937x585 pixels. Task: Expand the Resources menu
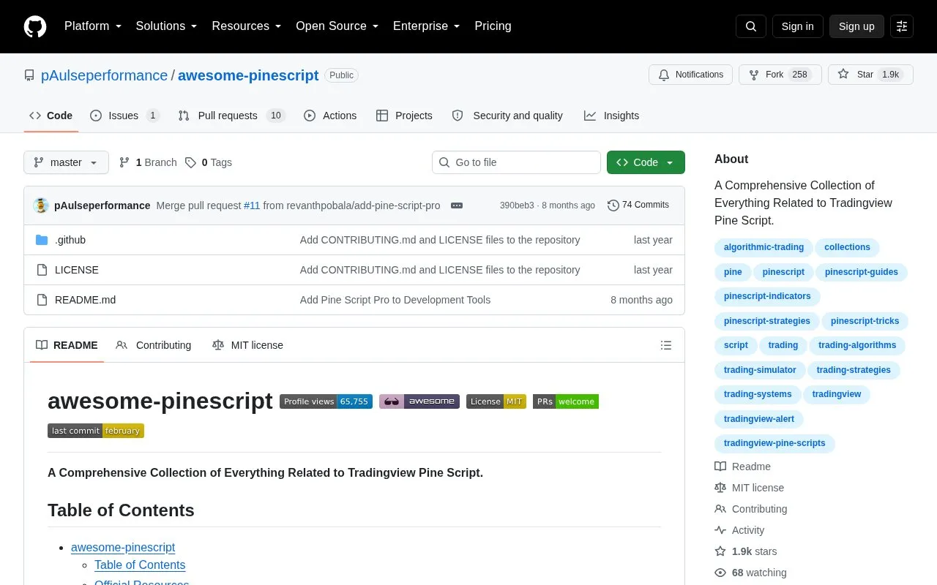247,26
